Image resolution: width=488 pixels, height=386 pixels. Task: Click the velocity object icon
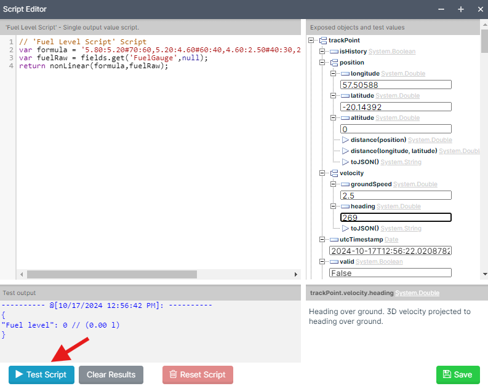click(334, 173)
